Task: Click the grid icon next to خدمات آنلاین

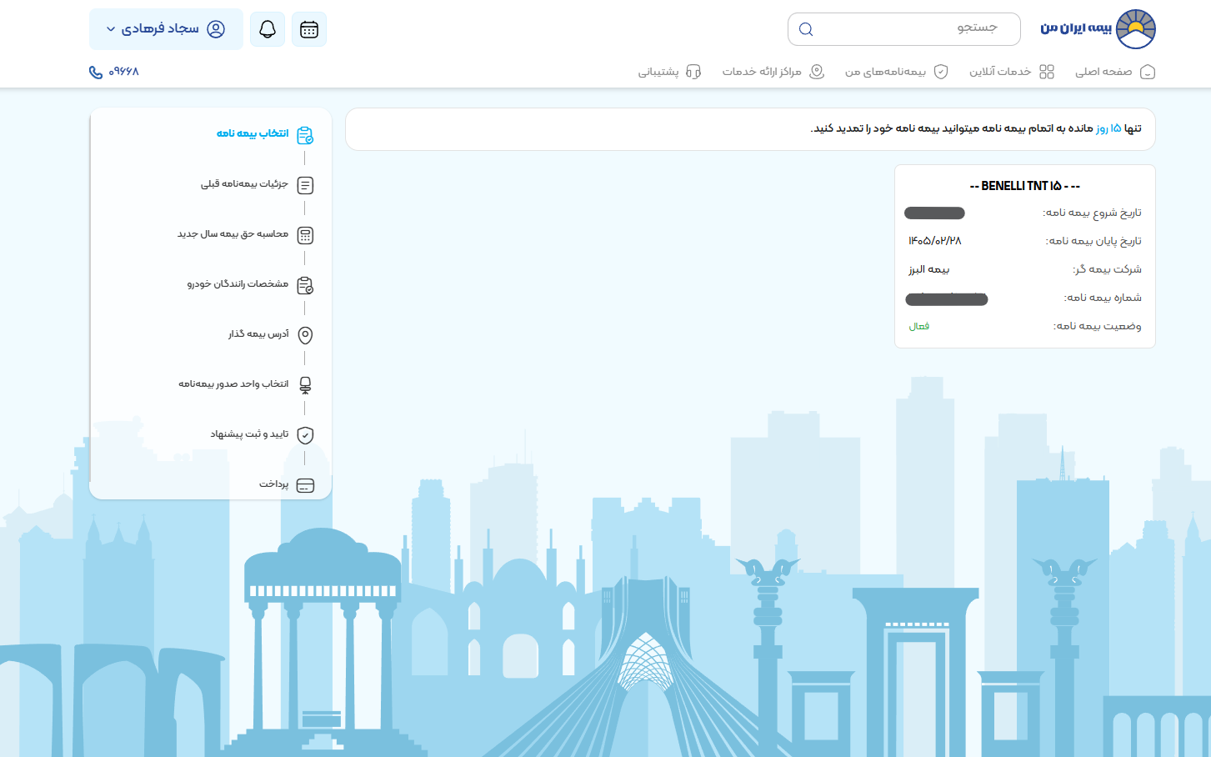Action: (x=1048, y=72)
